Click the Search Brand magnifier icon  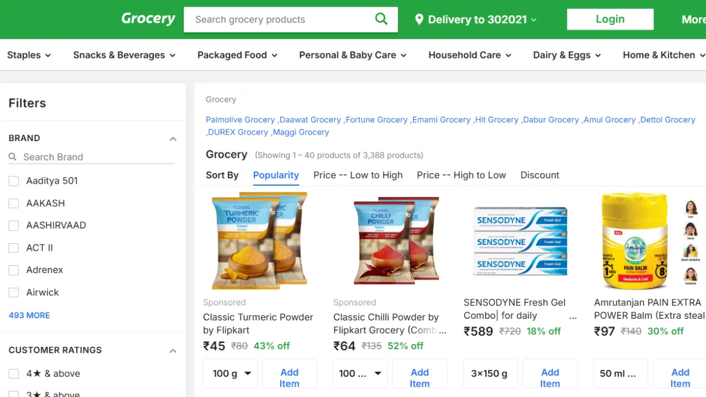12,157
